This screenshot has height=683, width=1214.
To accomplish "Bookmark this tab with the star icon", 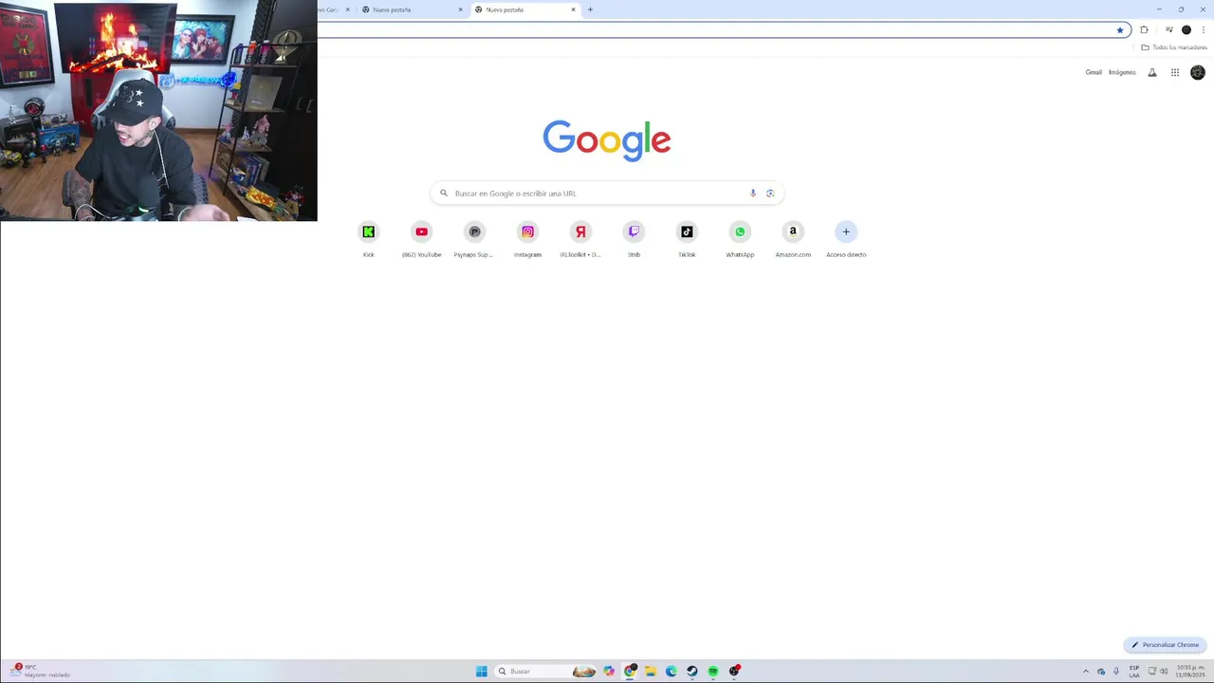I will click(1120, 30).
